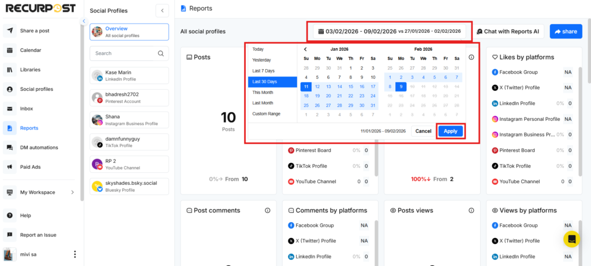Click the Search profiles input field
591x266 pixels.
129,54
